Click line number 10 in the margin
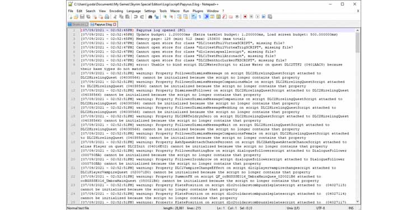 click(x=73, y=73)
